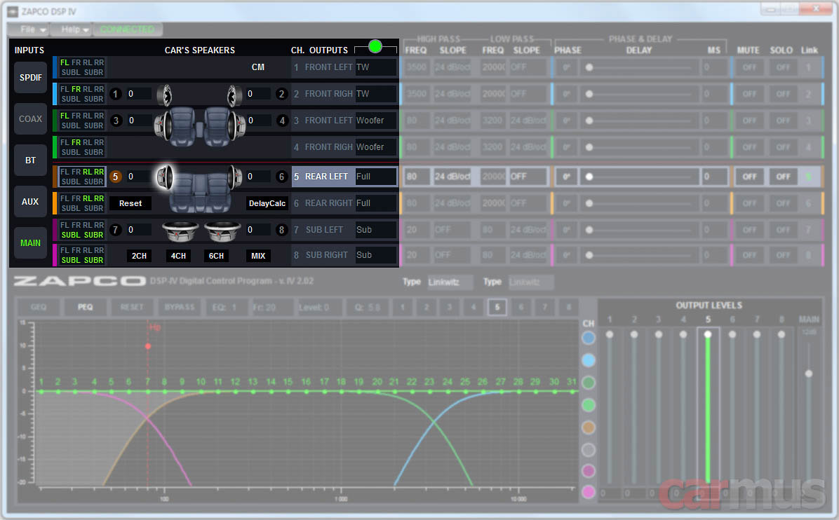Select the left subwoofer icon
This screenshot has height=520, width=839.
(181, 231)
